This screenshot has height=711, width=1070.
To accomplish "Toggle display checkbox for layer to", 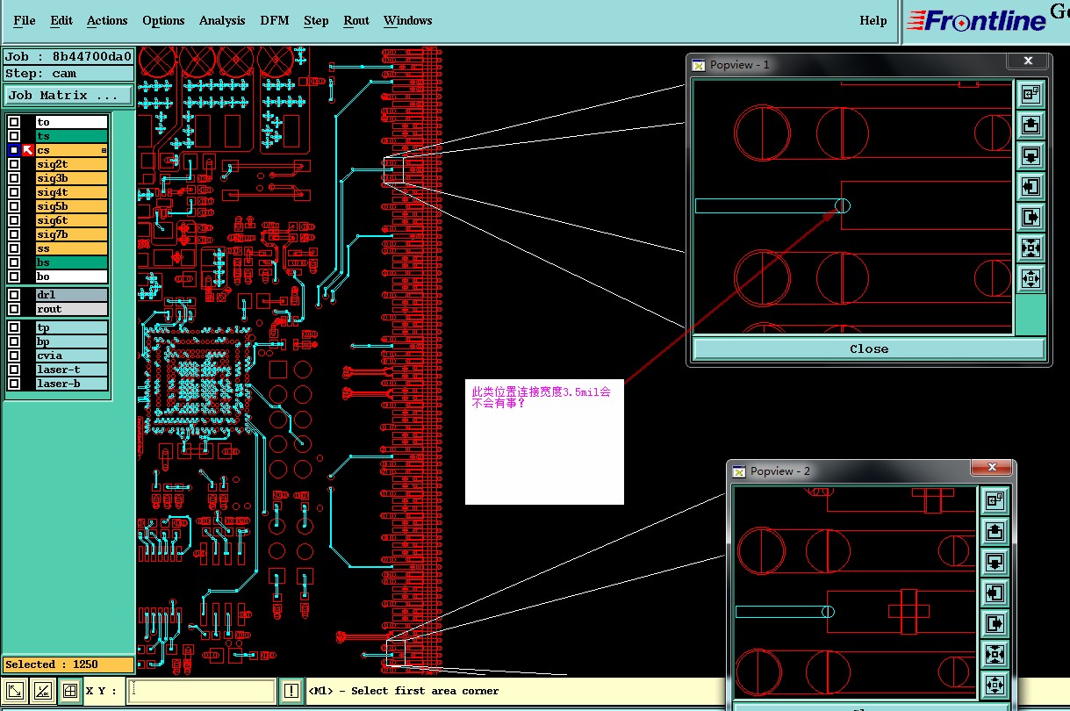I will click(13, 122).
